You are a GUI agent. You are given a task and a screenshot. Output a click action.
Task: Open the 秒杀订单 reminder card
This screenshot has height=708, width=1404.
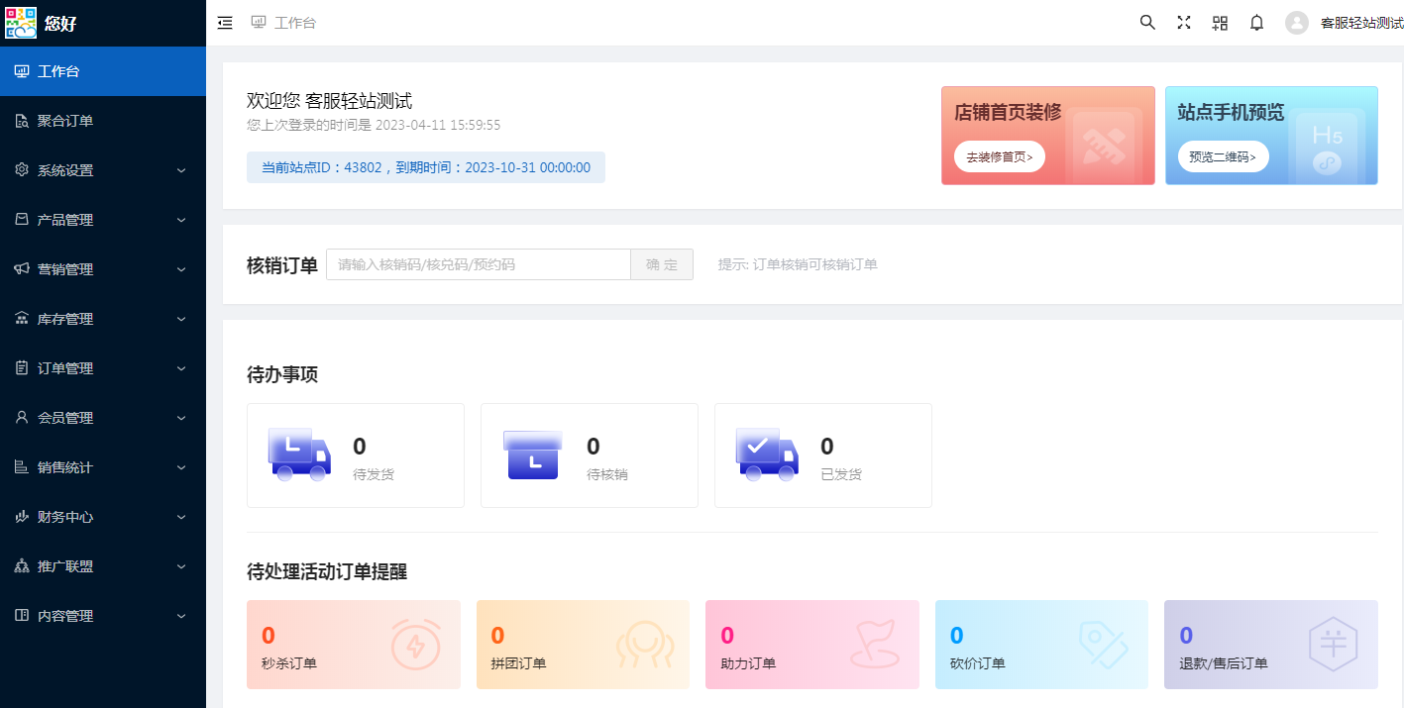354,645
